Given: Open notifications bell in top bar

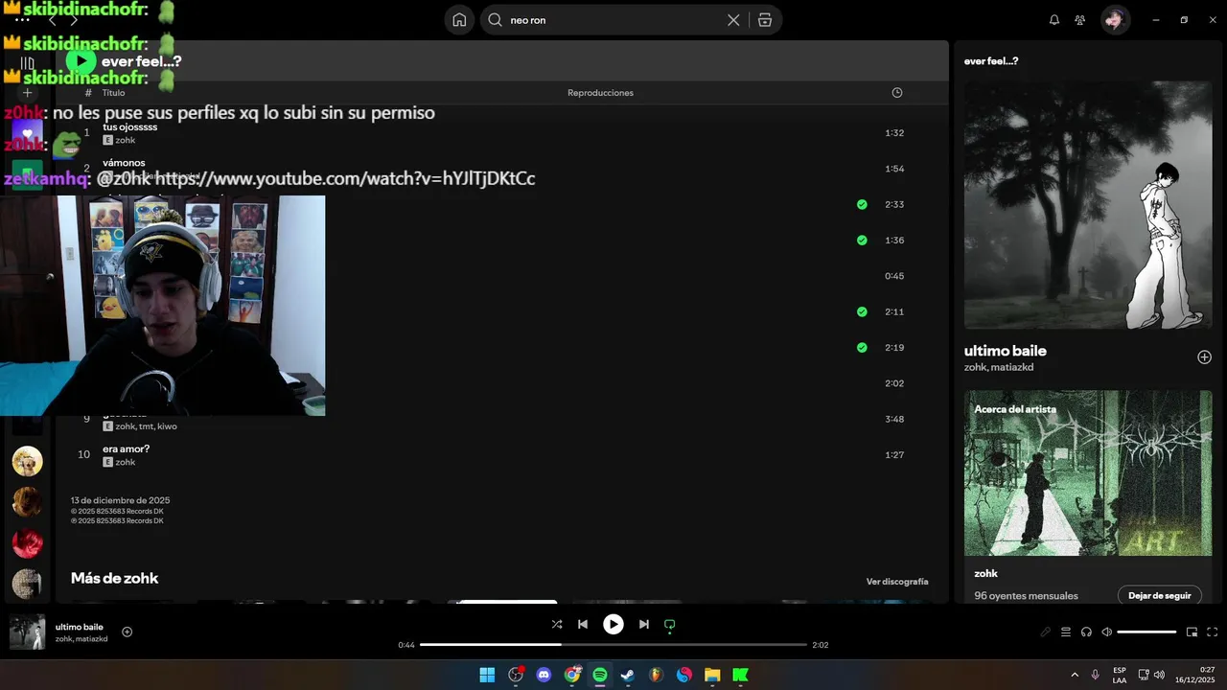Looking at the screenshot, I should (x=1054, y=20).
